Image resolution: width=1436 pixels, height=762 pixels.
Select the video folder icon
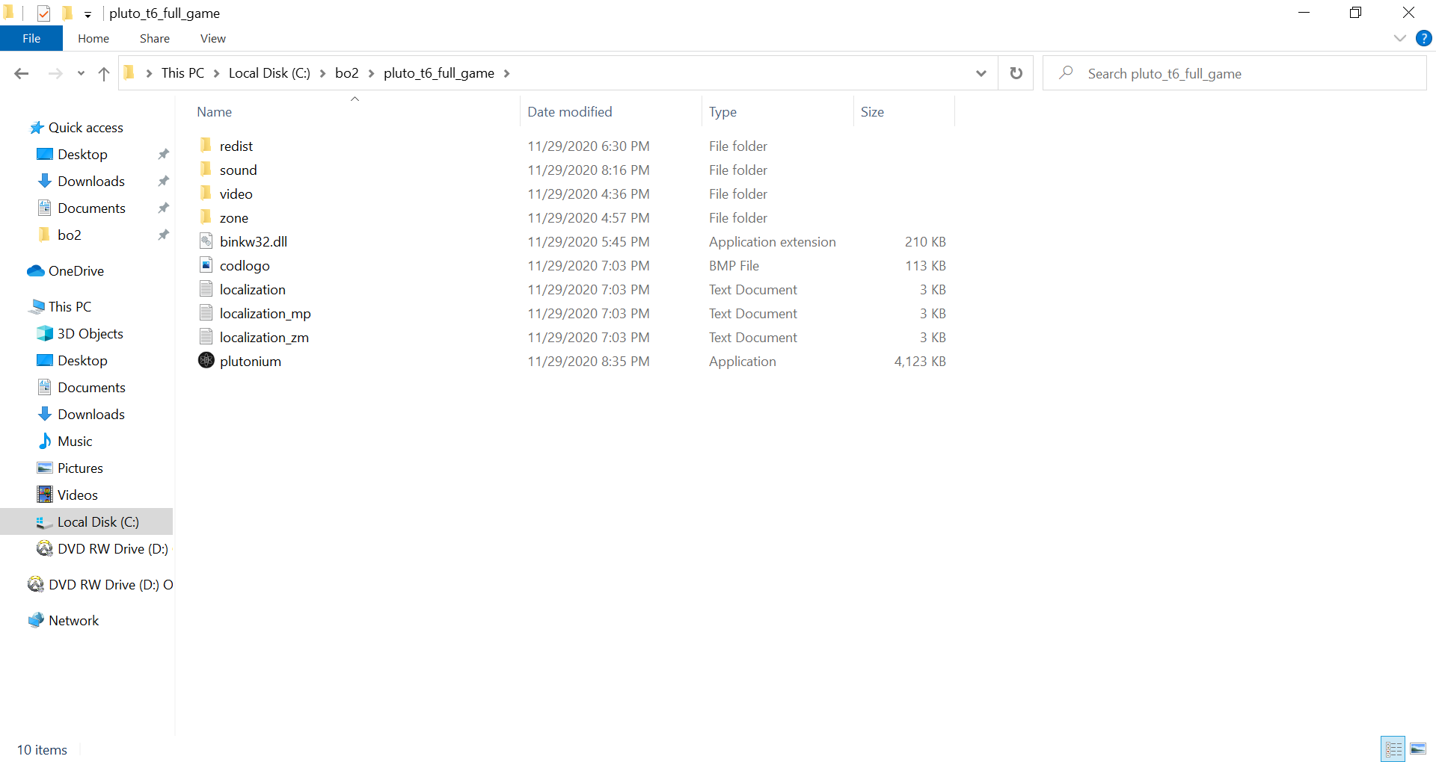206,193
